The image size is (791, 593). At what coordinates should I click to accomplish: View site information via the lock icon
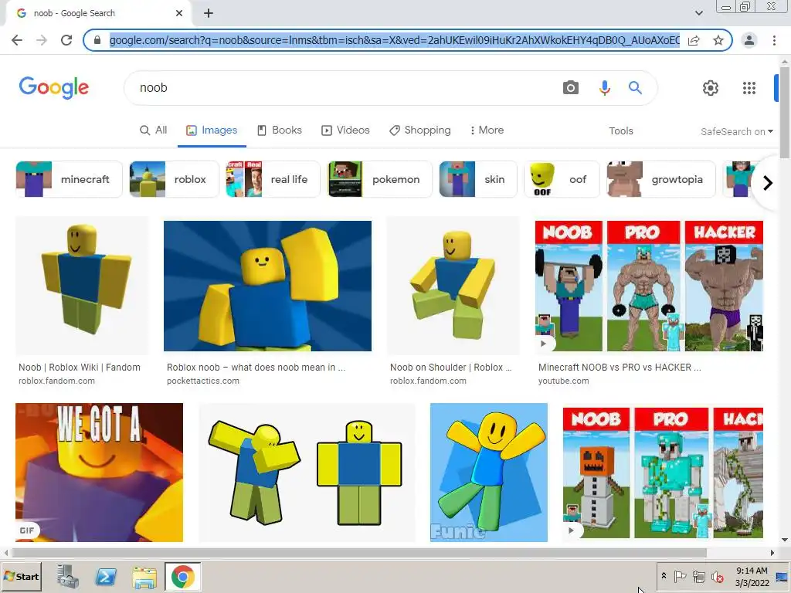pos(98,40)
